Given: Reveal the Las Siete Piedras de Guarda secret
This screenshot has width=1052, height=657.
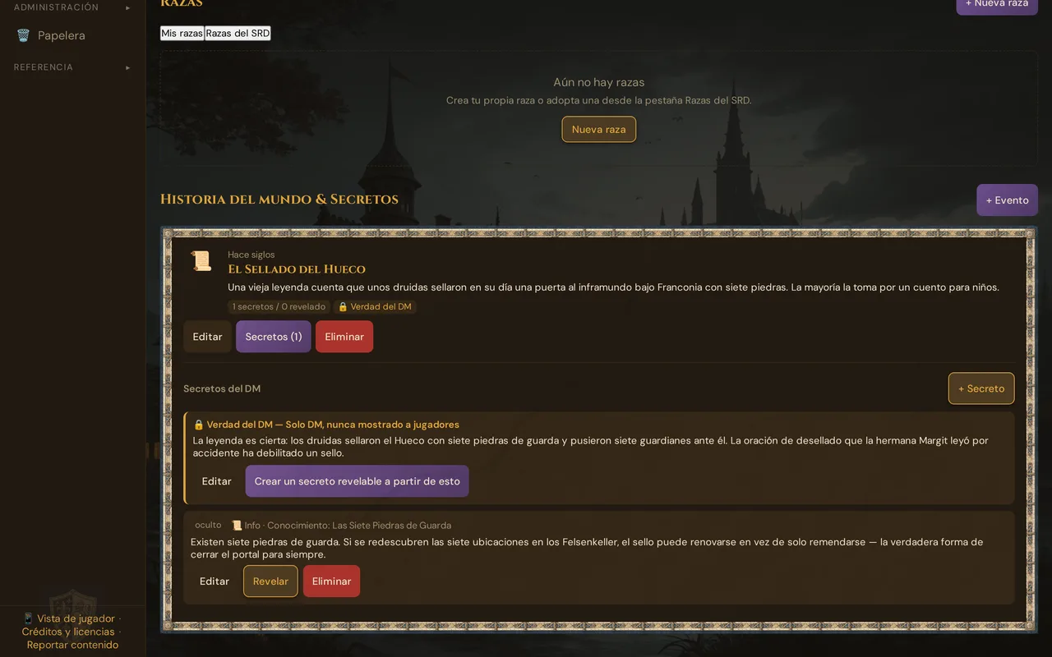Looking at the screenshot, I should [x=270, y=581].
